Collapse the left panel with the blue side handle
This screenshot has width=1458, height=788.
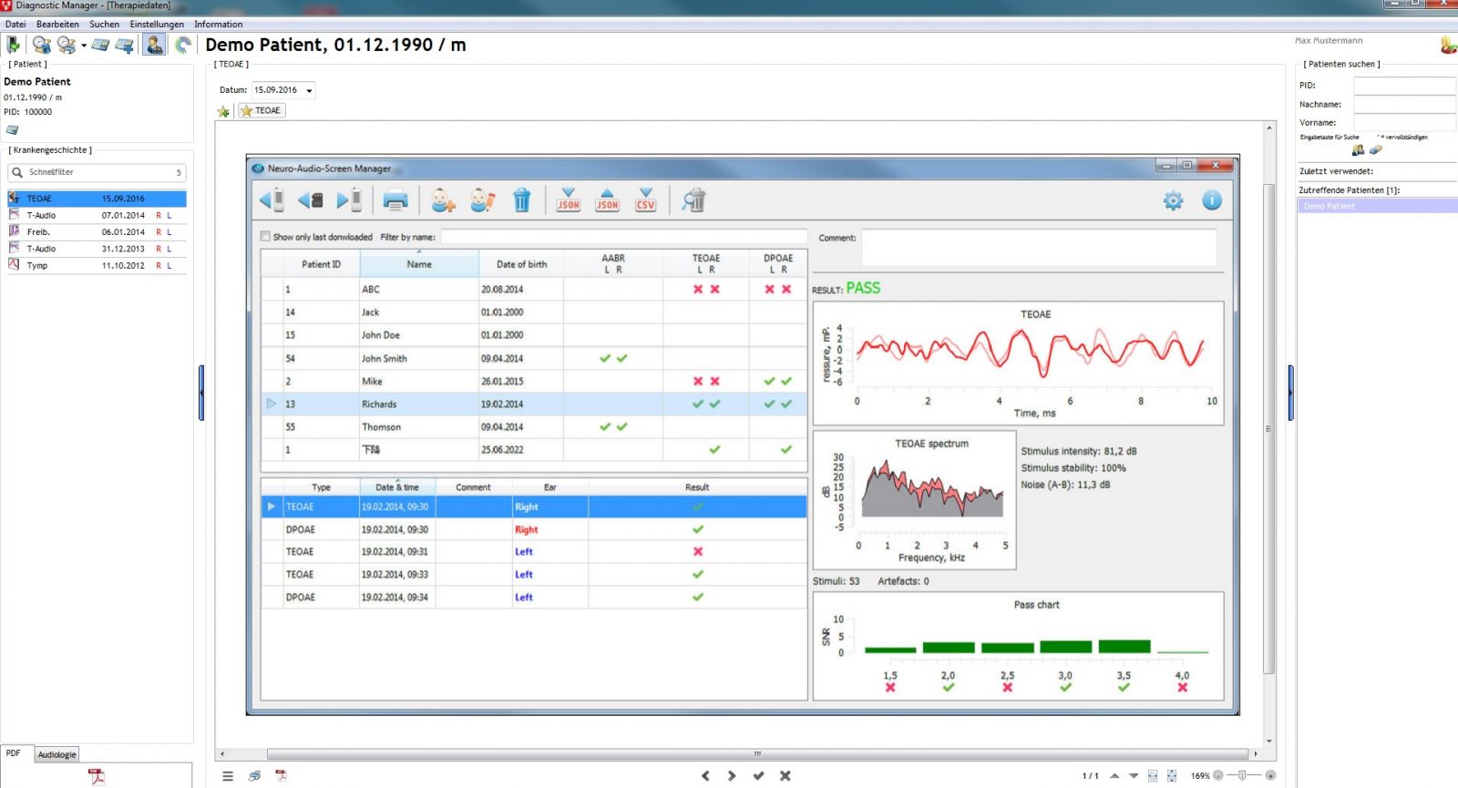pyautogui.click(x=201, y=393)
